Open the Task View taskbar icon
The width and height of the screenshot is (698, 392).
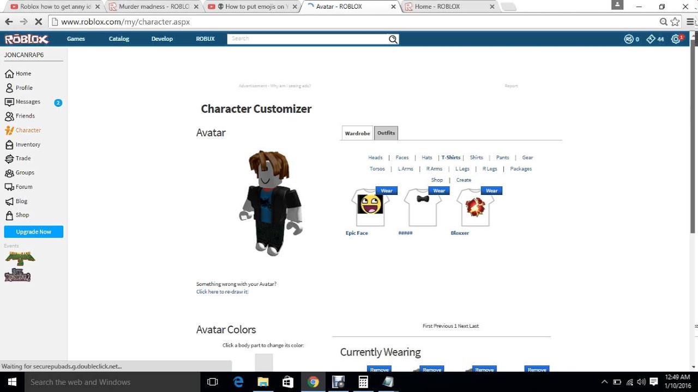213,382
